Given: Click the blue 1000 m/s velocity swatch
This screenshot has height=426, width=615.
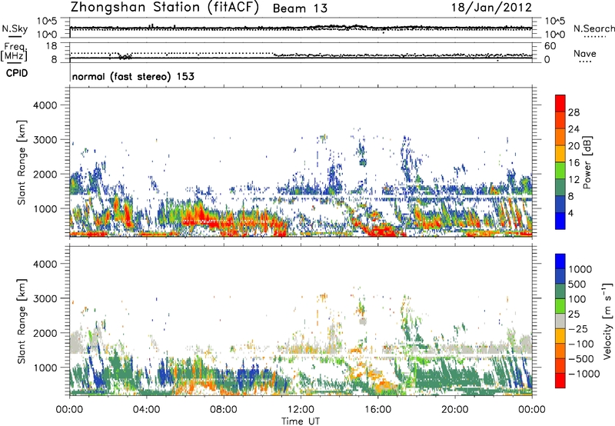Looking at the screenshot, I should 560,261.
